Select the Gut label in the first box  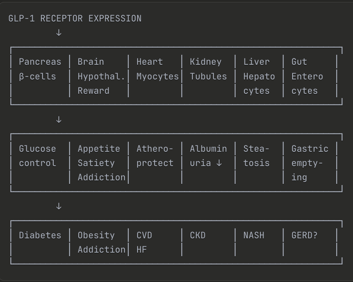[299, 62]
